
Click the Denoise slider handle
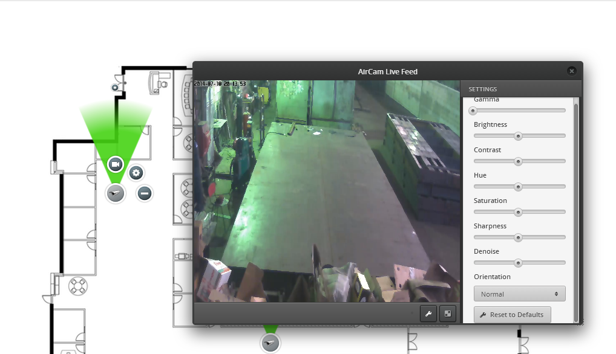click(x=518, y=263)
